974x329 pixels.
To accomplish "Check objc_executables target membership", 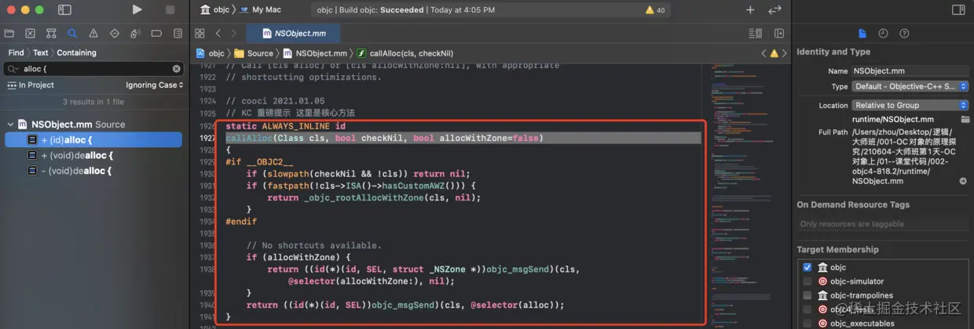I will [807, 323].
